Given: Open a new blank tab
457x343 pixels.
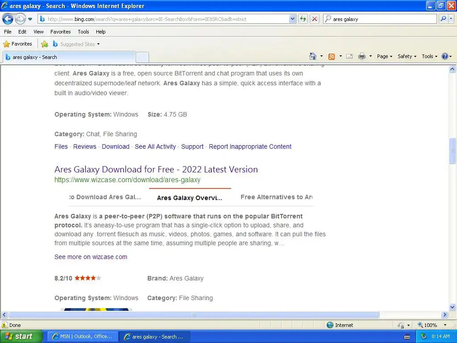Looking at the screenshot, I should [x=142, y=57].
